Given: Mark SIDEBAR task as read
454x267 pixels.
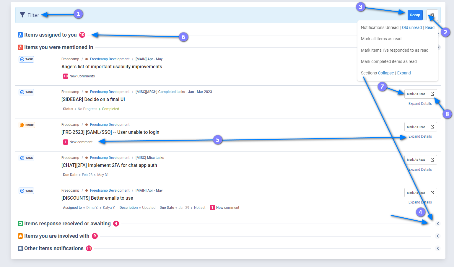Looking at the screenshot, I should tap(416, 94).
